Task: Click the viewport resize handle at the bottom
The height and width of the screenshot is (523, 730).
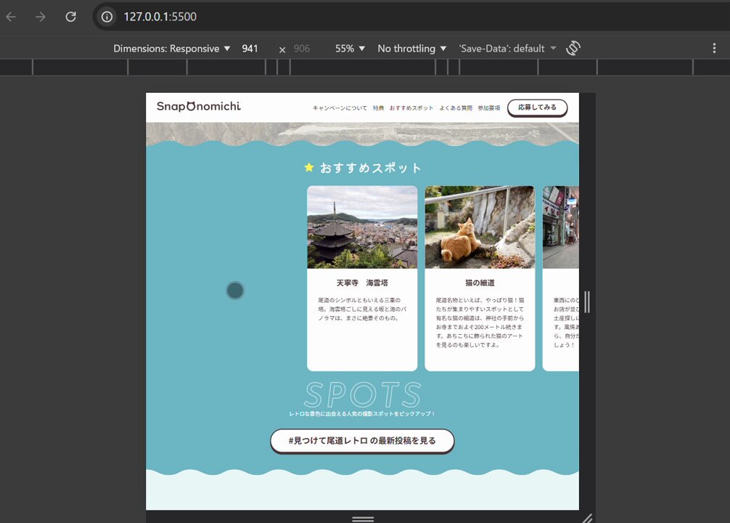Action: click(x=362, y=518)
